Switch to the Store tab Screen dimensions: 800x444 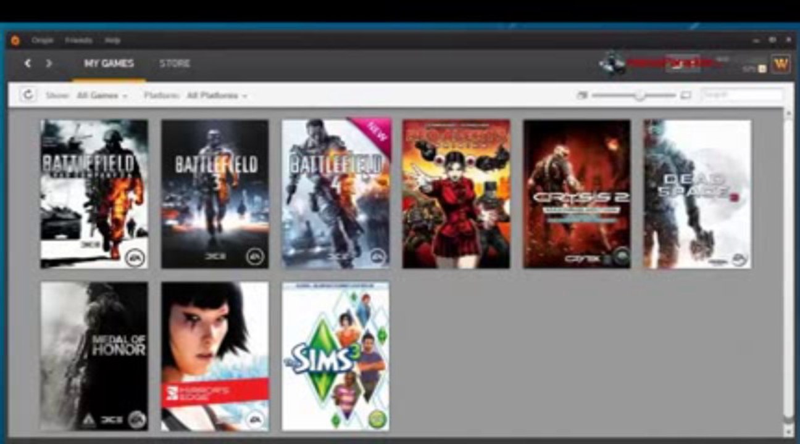[x=175, y=64]
